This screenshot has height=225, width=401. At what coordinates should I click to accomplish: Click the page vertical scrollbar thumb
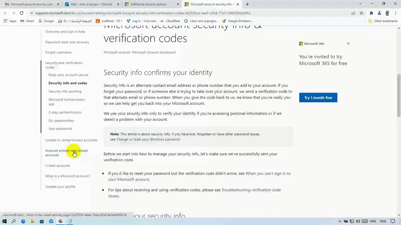tap(399, 96)
